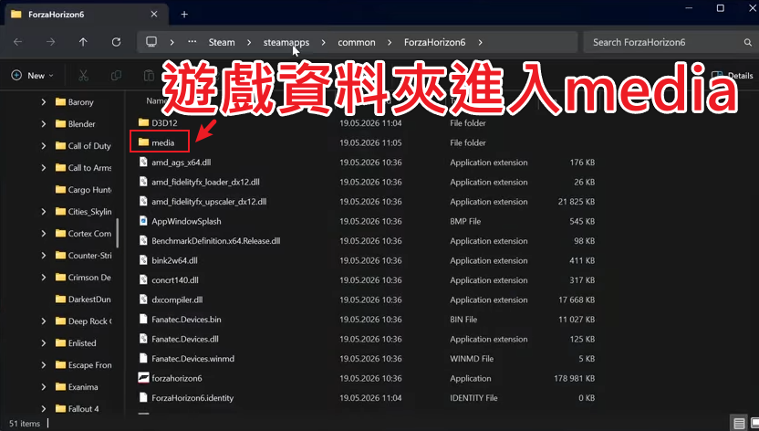Expand the Enlisted tree node
The height and width of the screenshot is (431, 759).
[44, 342]
